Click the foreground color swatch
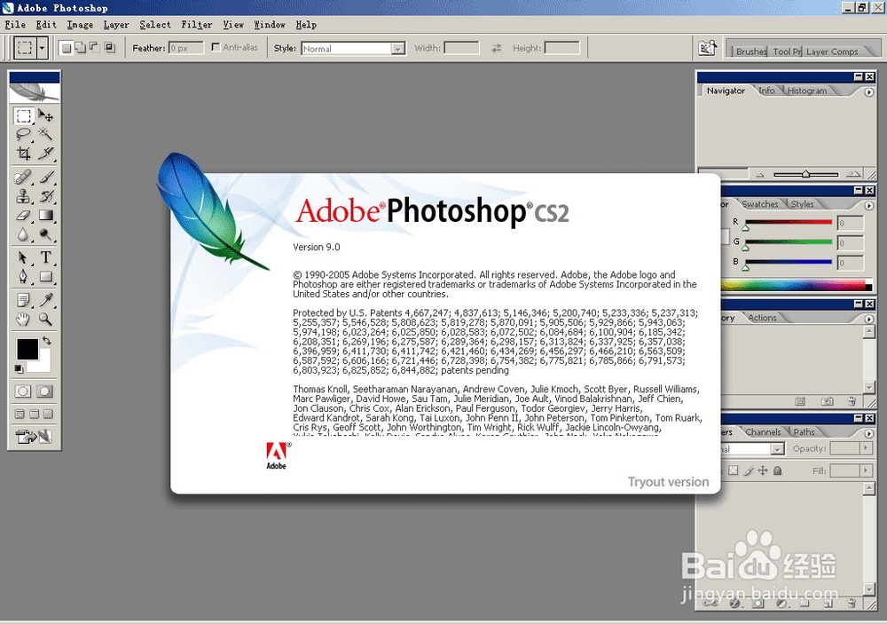This screenshot has width=887, height=624. tap(27, 349)
